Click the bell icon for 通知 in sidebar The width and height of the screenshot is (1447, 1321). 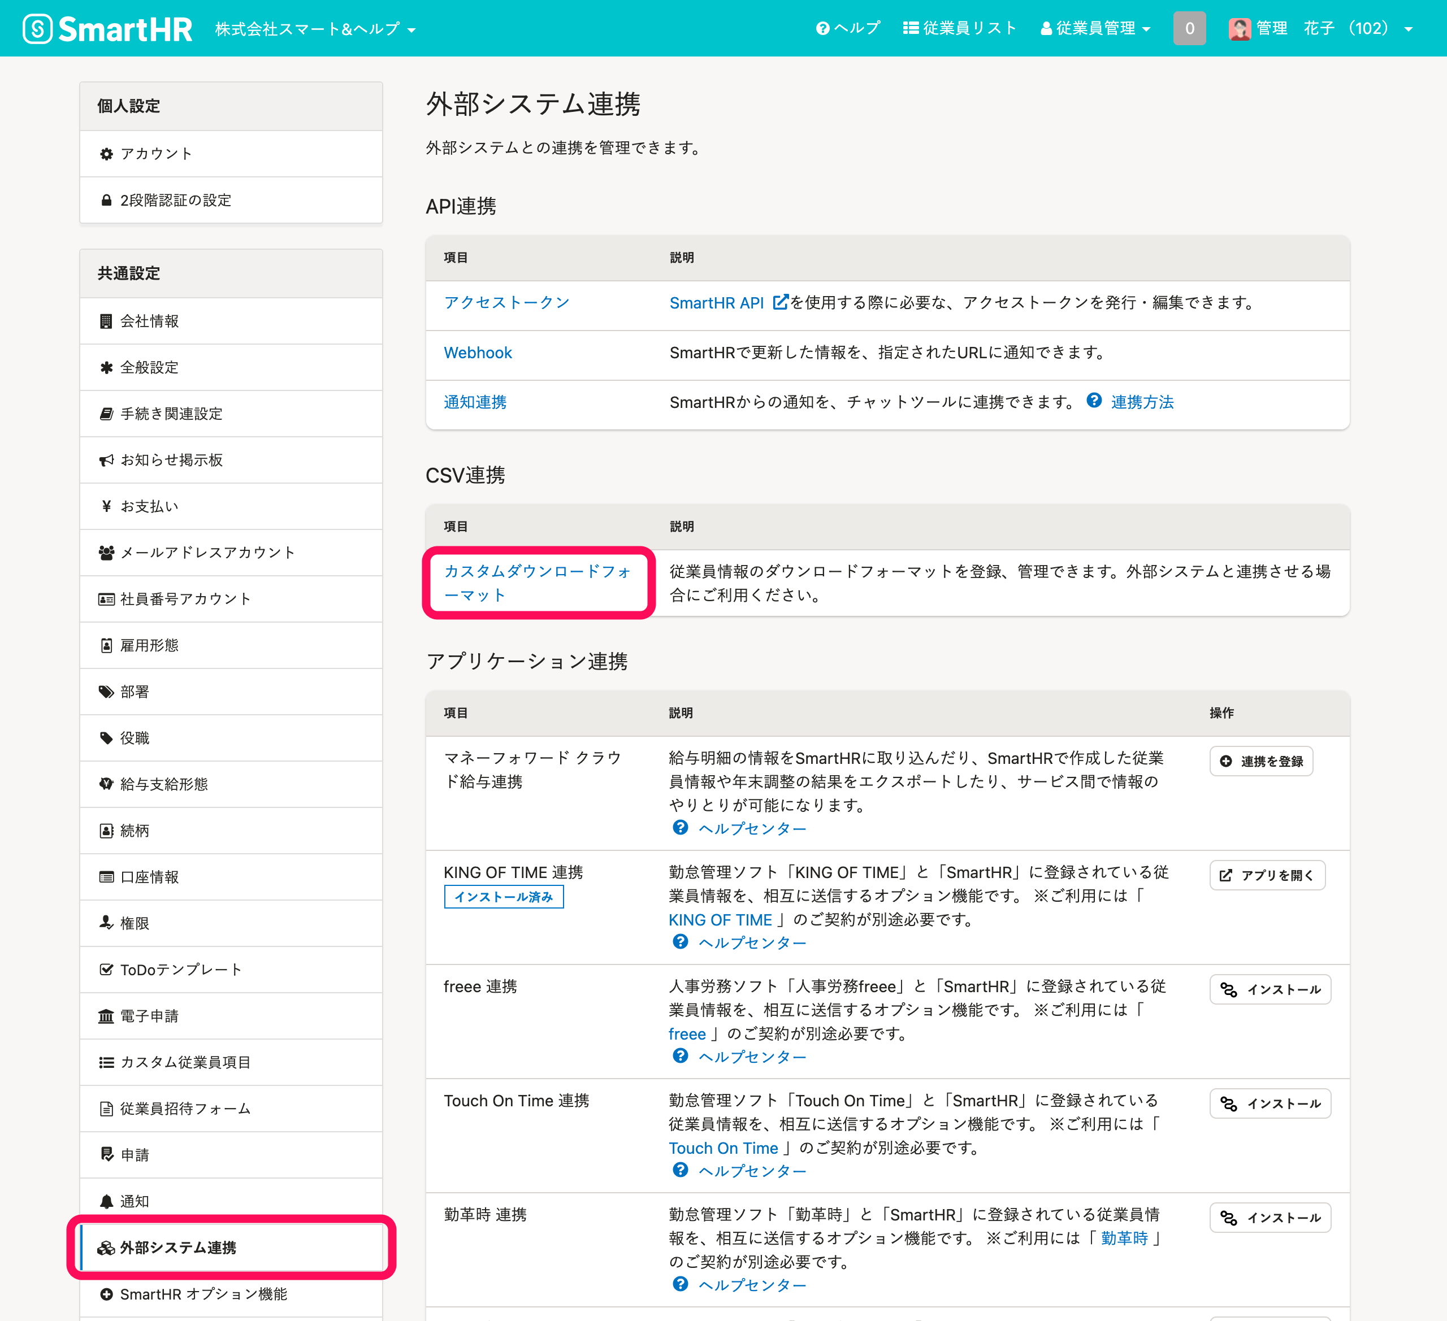click(x=106, y=1201)
